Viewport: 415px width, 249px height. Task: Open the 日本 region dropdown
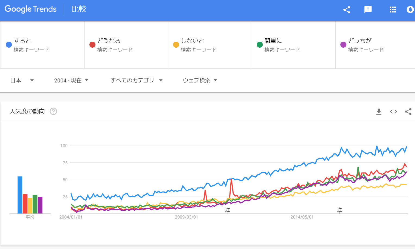click(22, 80)
